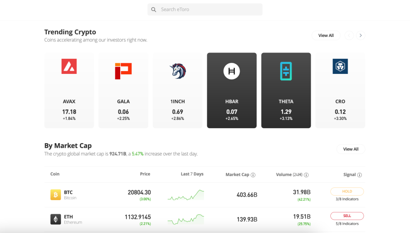Viewport: 410px width, 233px height.
Task: Show Market Cap info tooltip icon
Action: pos(253,175)
